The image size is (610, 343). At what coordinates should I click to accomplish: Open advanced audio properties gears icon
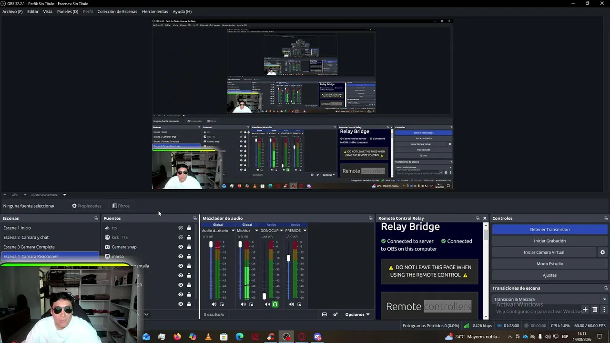pyautogui.click(x=335, y=314)
